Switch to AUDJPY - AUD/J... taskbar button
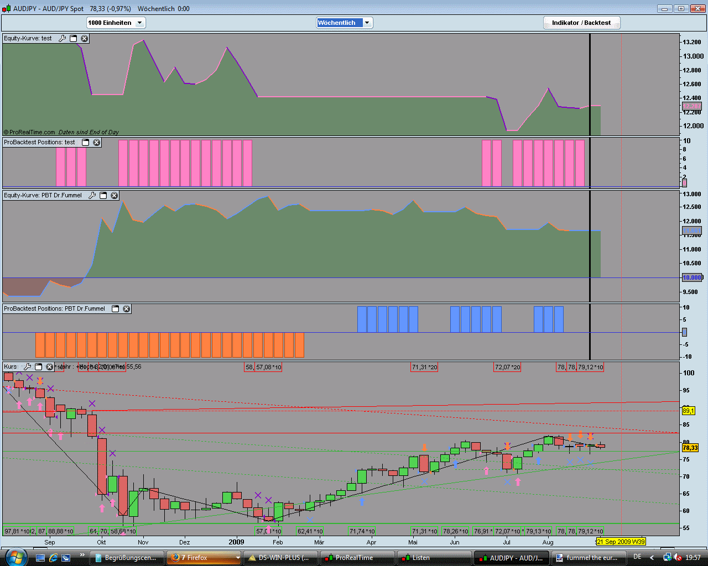The image size is (708, 566). (511, 558)
